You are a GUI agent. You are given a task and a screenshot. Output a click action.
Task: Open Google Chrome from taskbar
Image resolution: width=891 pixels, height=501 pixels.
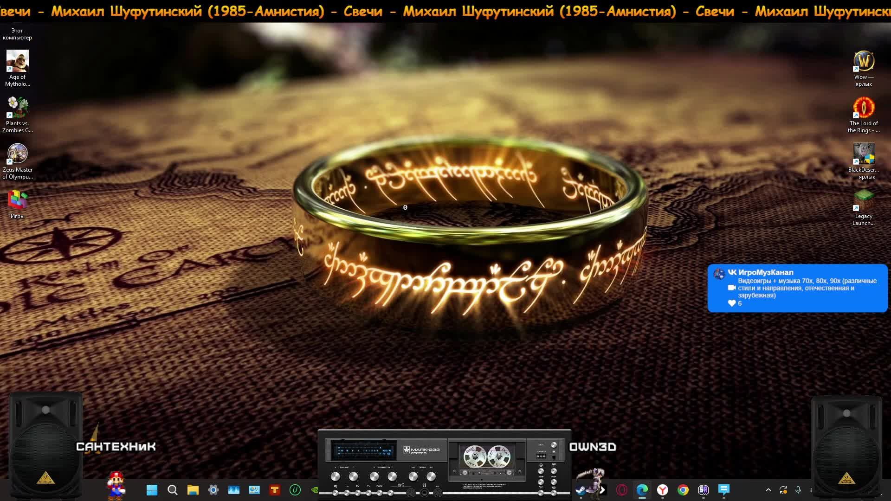(x=683, y=490)
